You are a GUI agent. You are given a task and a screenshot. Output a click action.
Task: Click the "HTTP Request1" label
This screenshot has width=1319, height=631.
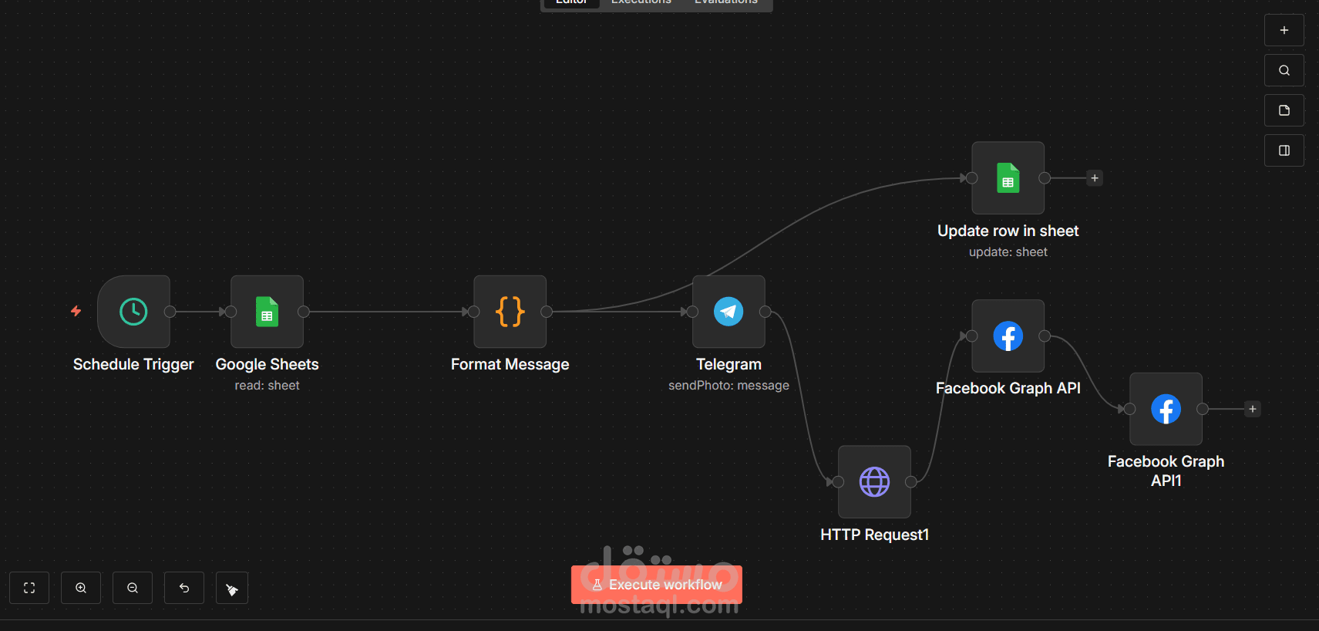click(x=874, y=535)
